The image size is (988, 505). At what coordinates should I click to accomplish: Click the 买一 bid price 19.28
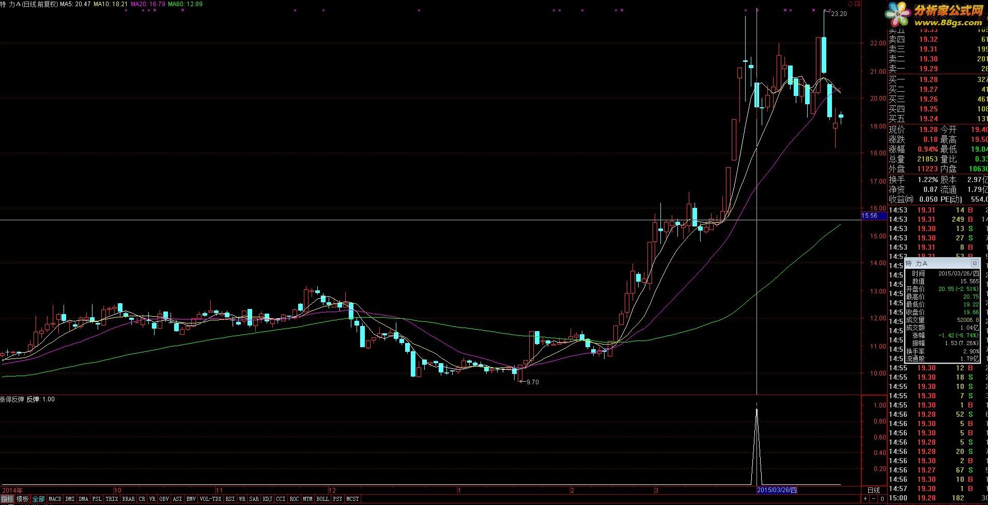coord(928,79)
